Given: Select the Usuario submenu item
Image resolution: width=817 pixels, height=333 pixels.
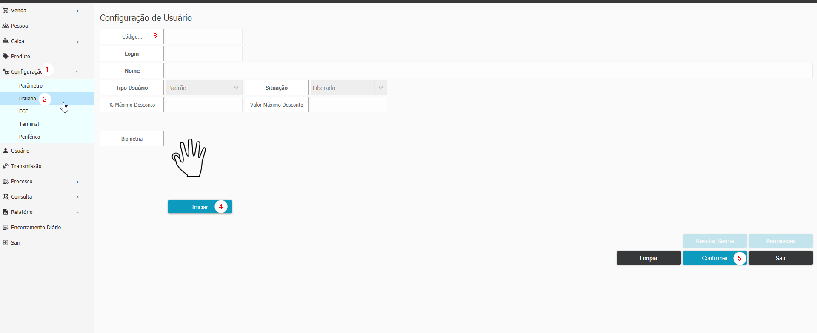Looking at the screenshot, I should (x=47, y=98).
